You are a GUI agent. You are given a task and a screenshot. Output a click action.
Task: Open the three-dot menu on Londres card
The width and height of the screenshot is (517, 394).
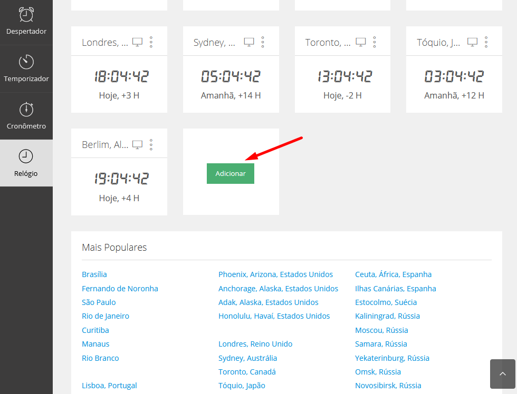click(x=151, y=42)
